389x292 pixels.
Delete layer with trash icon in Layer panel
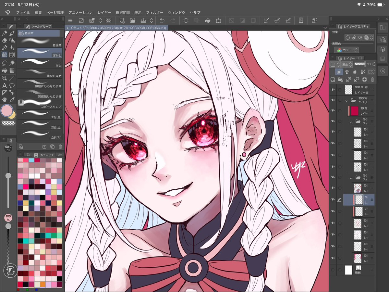372,80
